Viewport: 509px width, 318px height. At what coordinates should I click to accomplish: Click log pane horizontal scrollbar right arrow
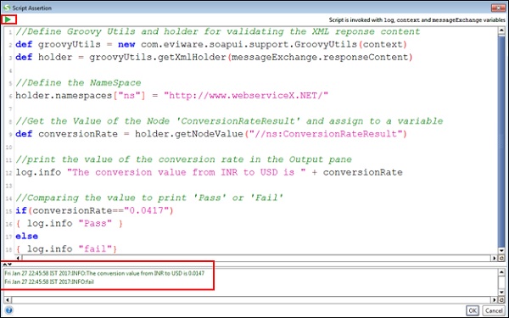point(495,300)
